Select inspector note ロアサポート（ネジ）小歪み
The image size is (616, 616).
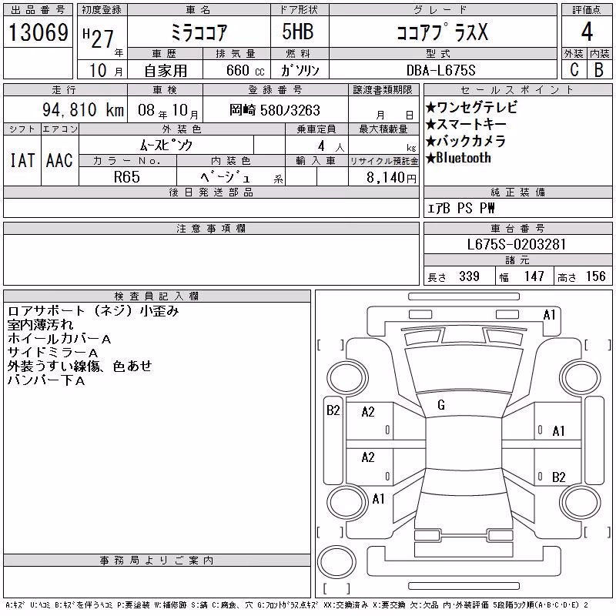click(93, 311)
